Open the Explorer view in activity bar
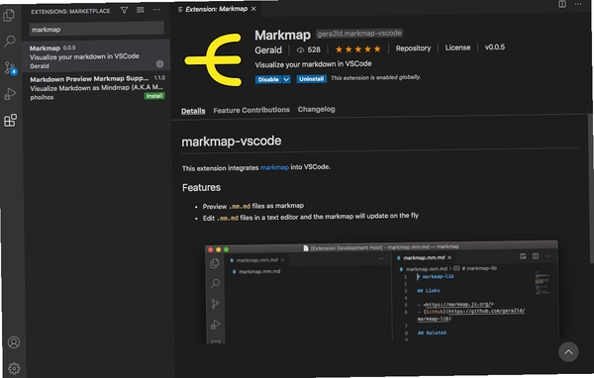 tap(9, 15)
